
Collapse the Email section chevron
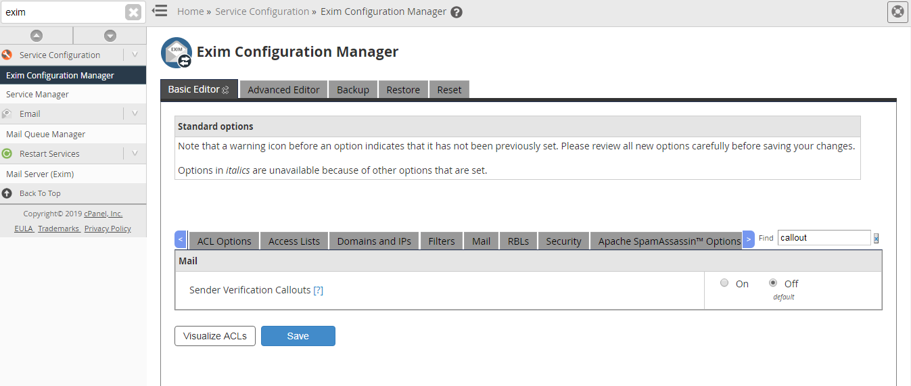135,114
